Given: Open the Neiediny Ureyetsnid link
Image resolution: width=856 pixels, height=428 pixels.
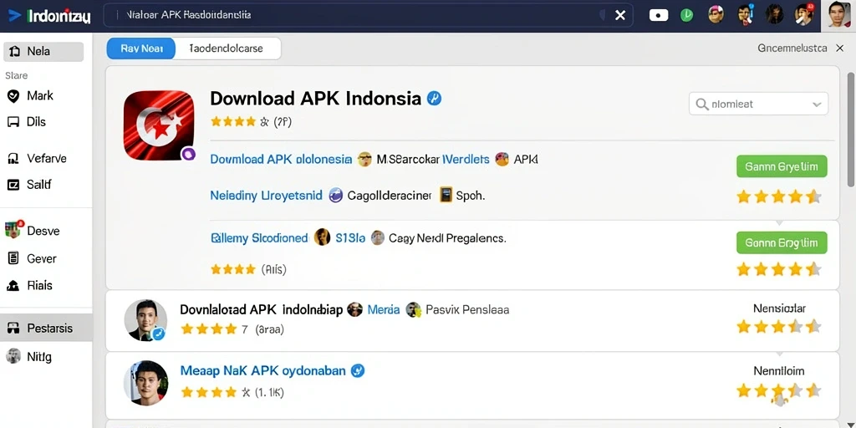Looking at the screenshot, I should click(267, 196).
